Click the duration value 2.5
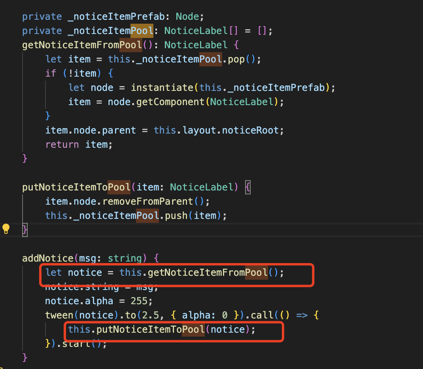The image size is (423, 369). [151, 315]
